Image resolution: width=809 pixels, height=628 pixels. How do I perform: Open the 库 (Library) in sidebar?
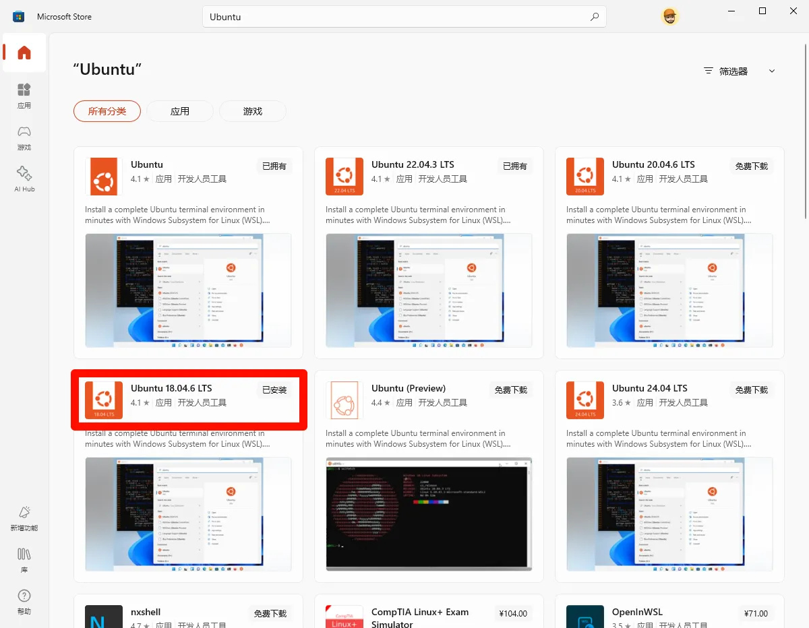pos(24,560)
